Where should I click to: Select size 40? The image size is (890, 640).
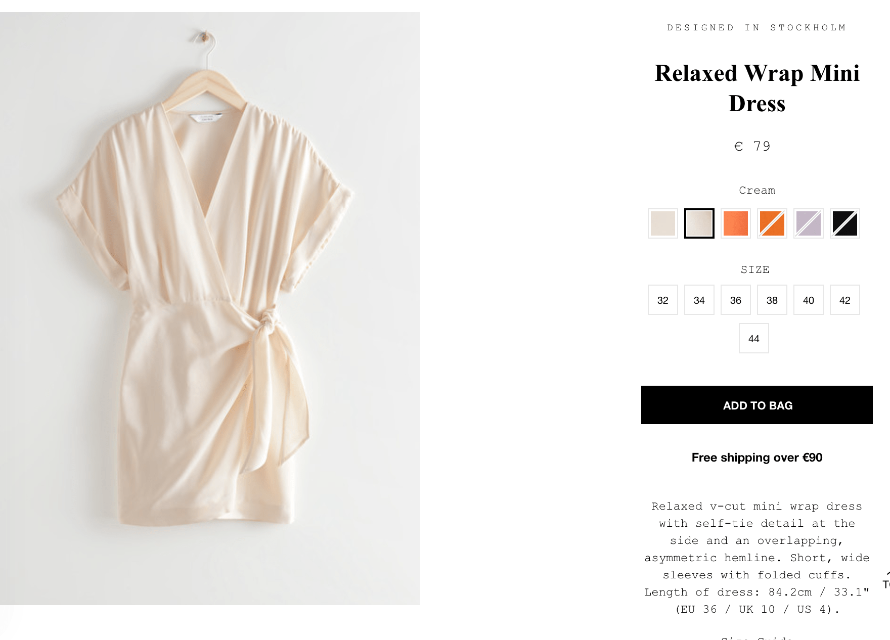(808, 300)
